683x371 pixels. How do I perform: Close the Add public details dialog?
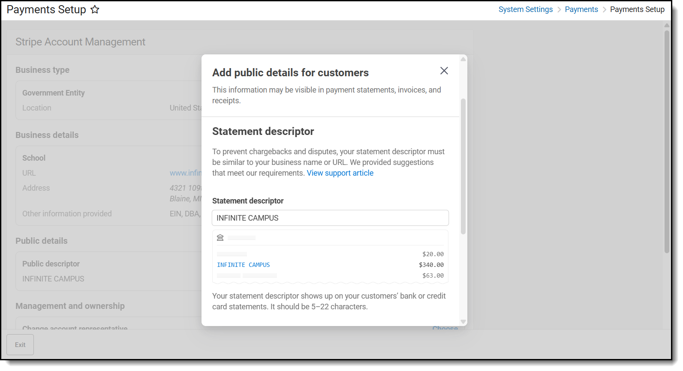444,71
